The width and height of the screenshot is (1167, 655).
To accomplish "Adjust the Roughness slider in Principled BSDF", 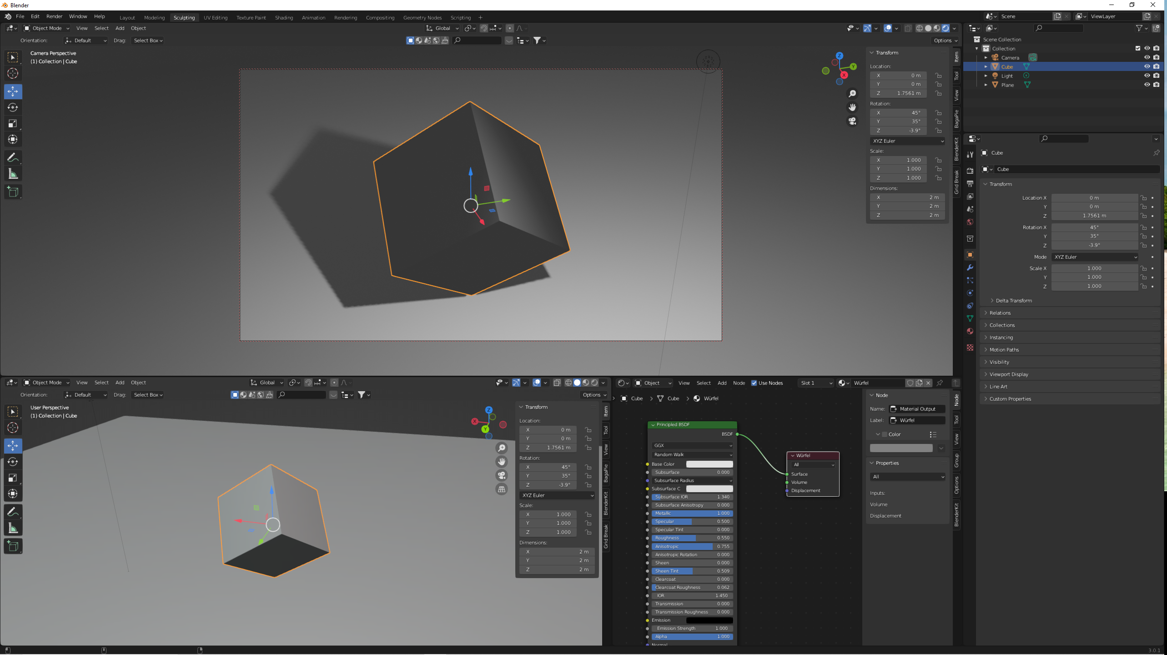I will tap(692, 538).
